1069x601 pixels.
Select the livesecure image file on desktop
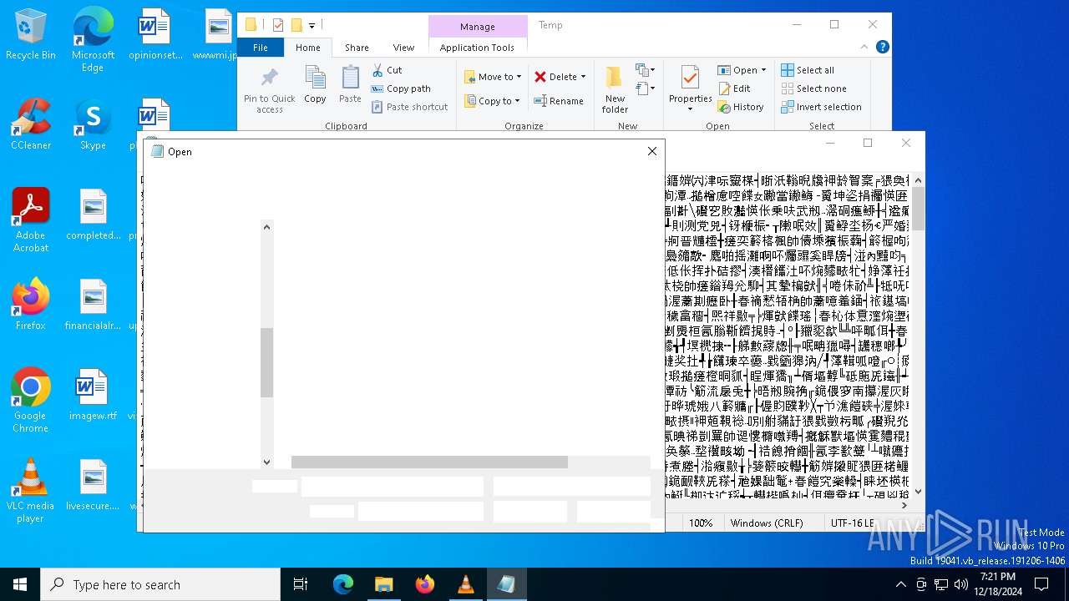pyautogui.click(x=93, y=484)
